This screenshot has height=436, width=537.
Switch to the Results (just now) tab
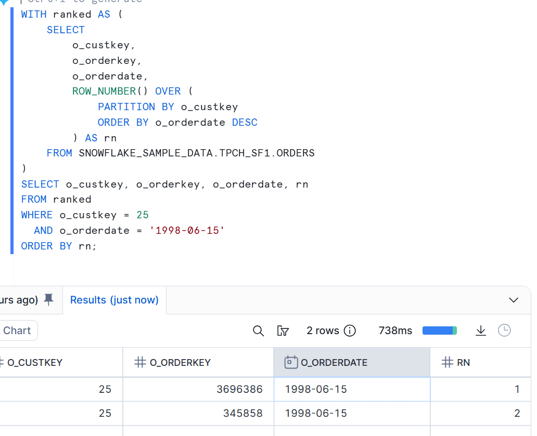pyautogui.click(x=114, y=300)
